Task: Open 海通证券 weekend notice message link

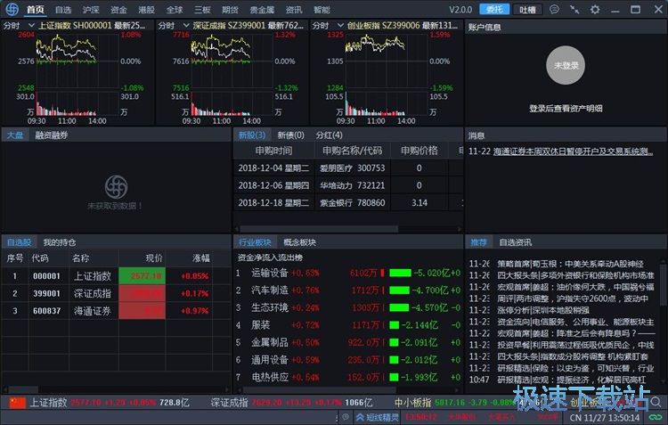Action: coord(573,151)
